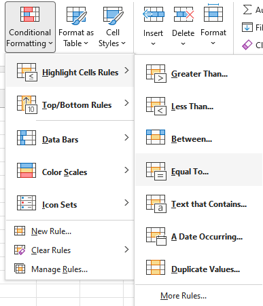The image size is (263, 306).
Task: Open the Cell Styles dropdown arrow
Action: tap(123, 43)
